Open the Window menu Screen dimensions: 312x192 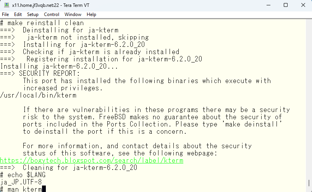tap(73, 14)
